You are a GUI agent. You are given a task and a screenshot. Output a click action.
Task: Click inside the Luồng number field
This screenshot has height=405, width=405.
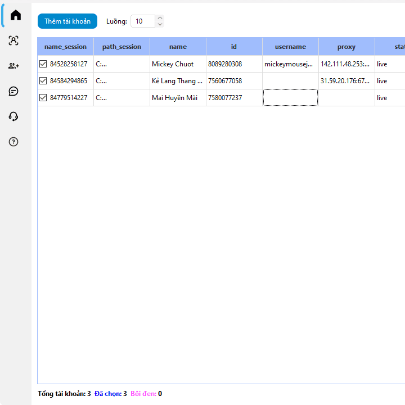(x=143, y=21)
